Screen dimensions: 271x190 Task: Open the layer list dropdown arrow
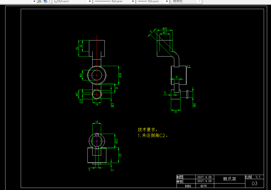pyautogui.click(x=34, y=1)
